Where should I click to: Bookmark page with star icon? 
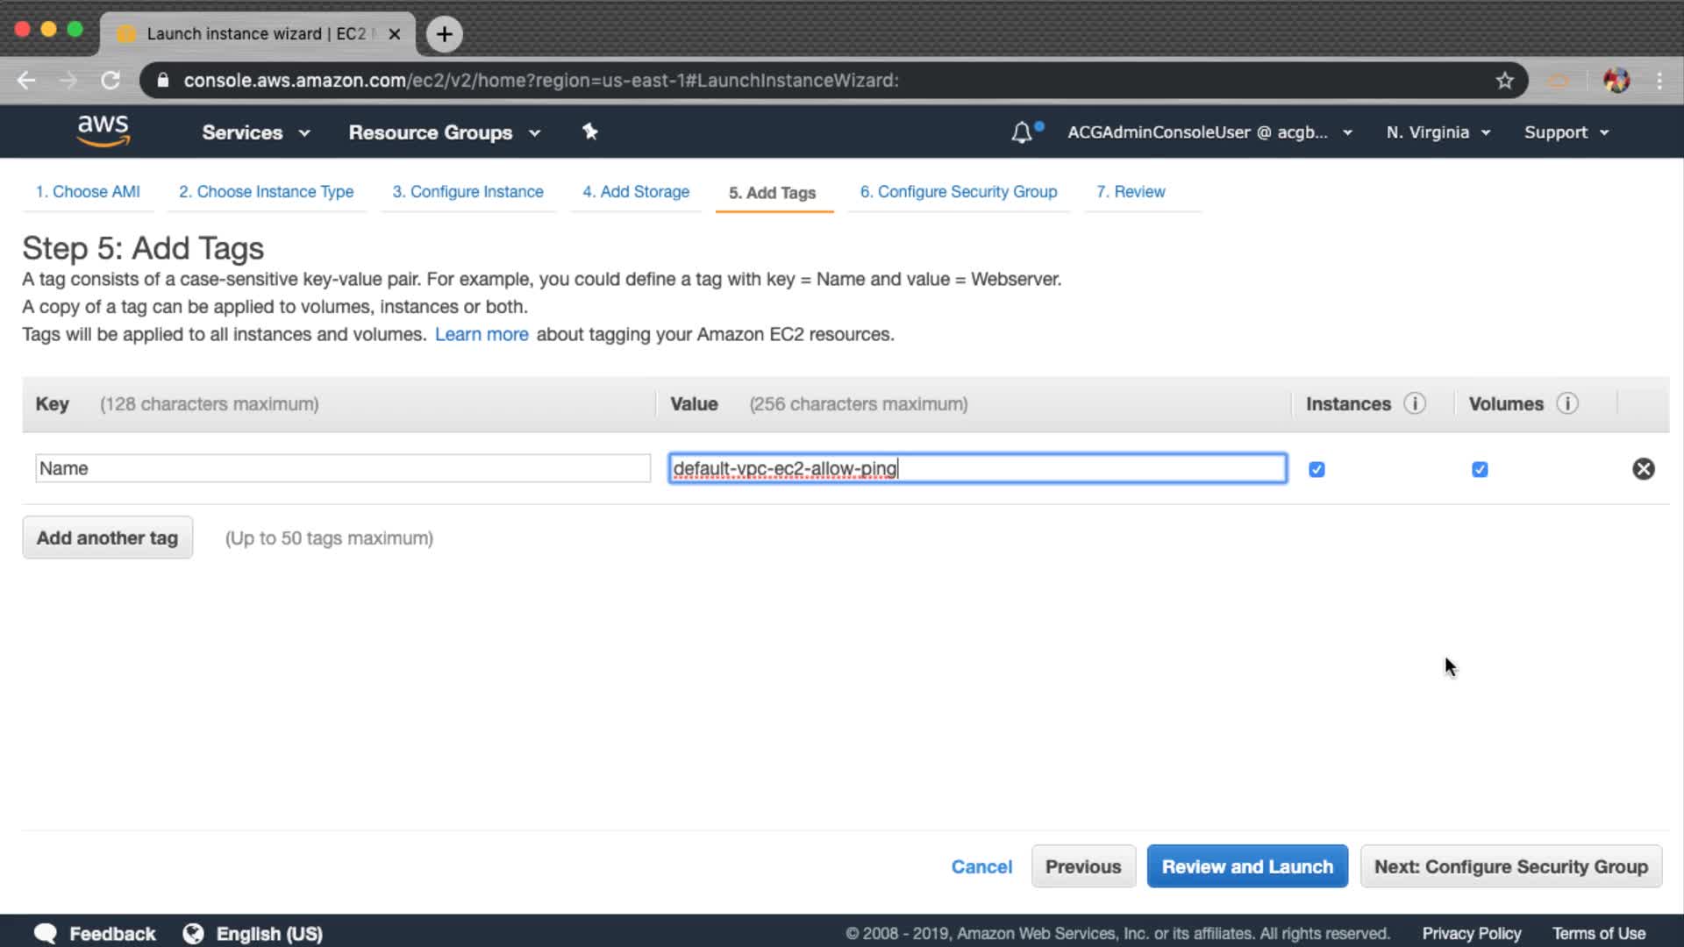tap(1504, 81)
